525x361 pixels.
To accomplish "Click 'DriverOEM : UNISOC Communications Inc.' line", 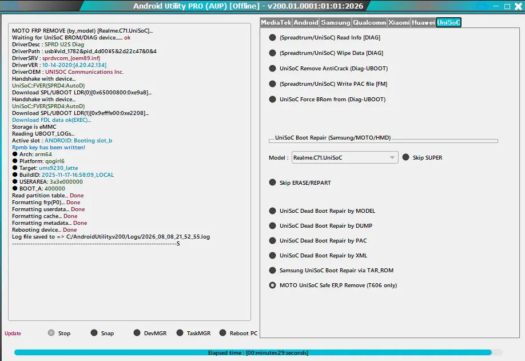I will (68, 72).
